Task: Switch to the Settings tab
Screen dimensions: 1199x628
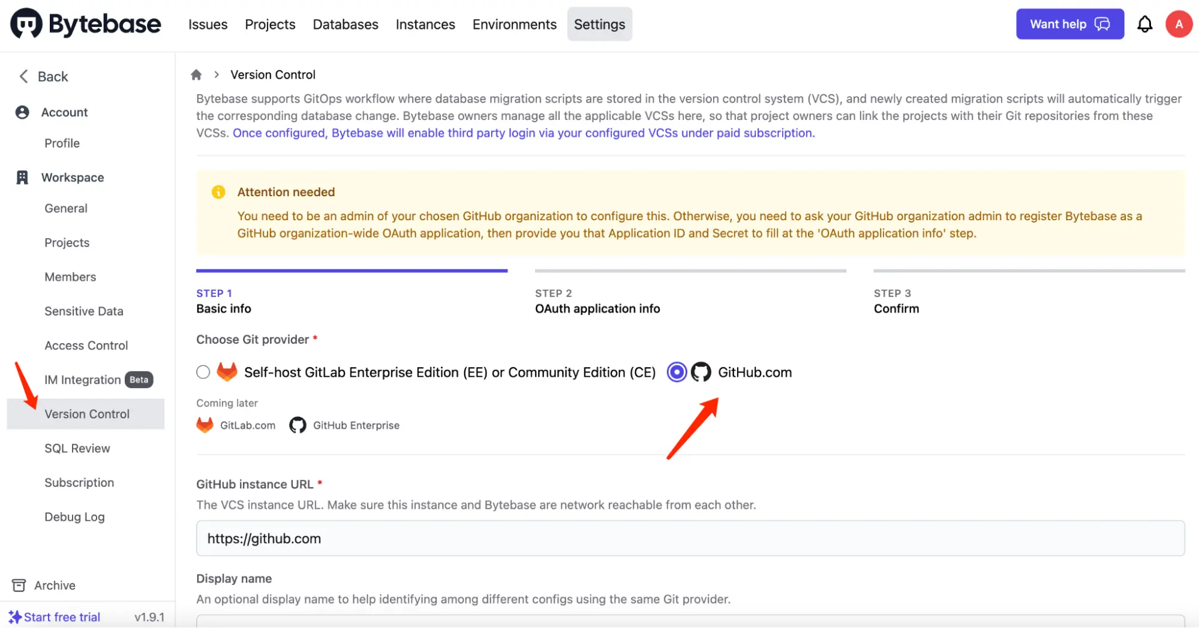Action: click(599, 24)
